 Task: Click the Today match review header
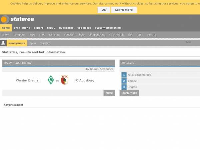[59, 63]
